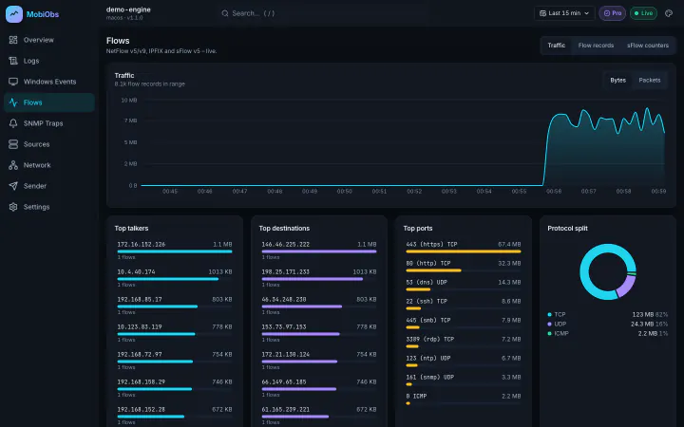Open the Last 15 min dropdown

[564, 13]
